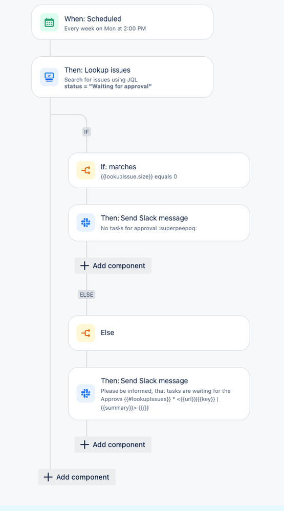Select the If: matches condition card
The image size is (284, 511).
point(159,170)
